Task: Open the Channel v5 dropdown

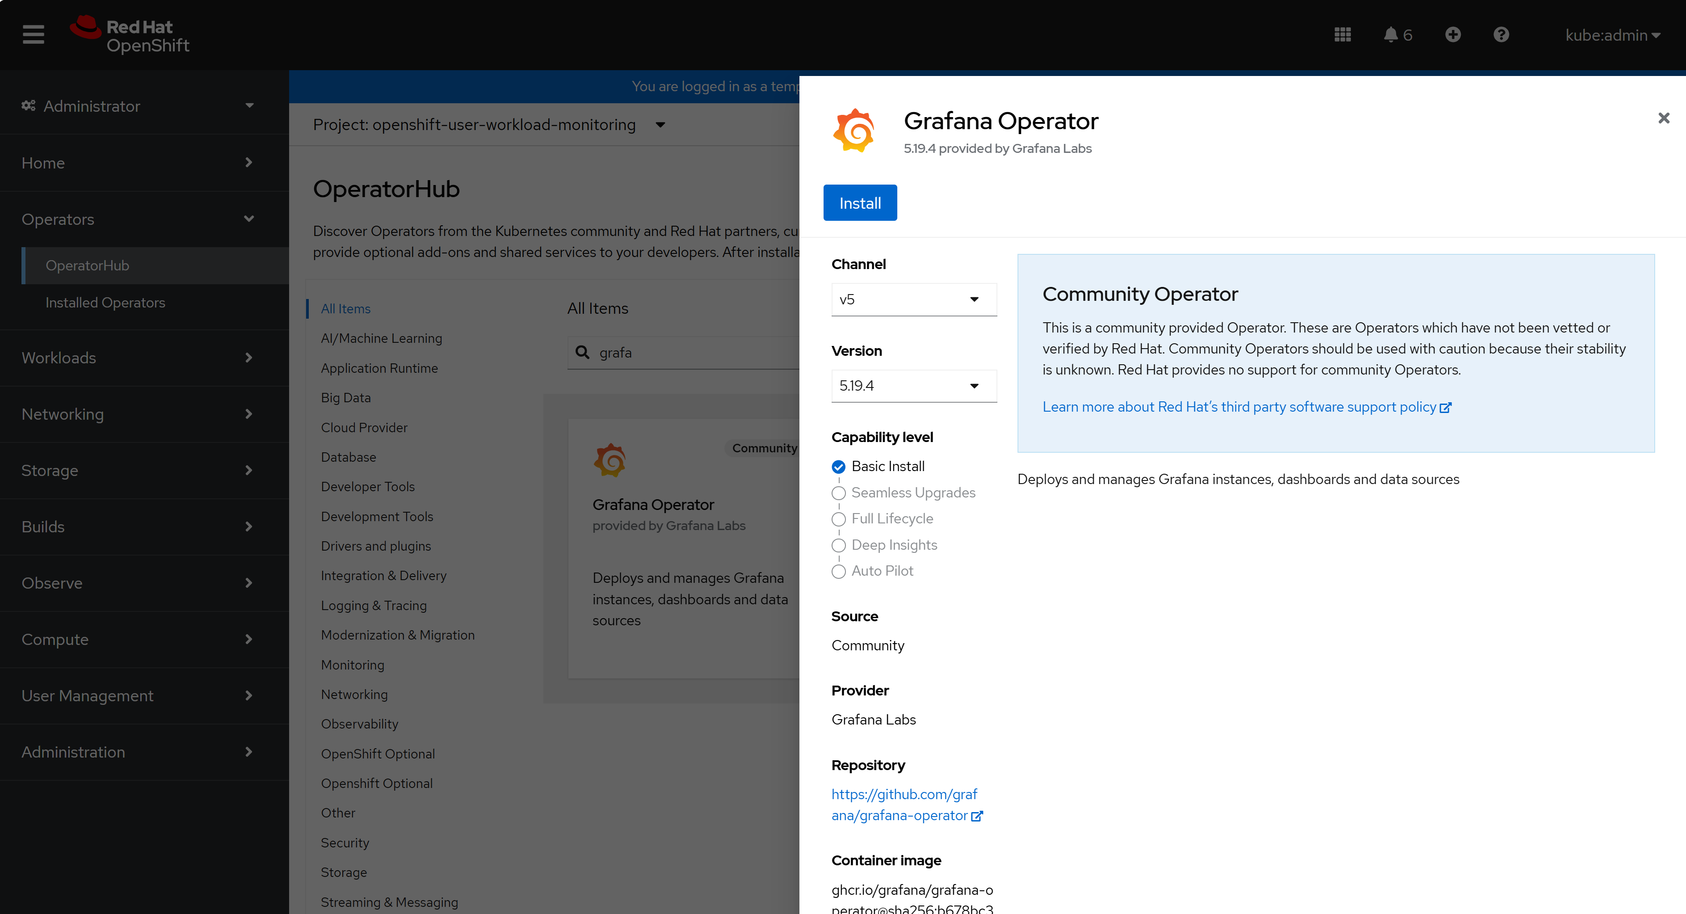Action: point(914,300)
